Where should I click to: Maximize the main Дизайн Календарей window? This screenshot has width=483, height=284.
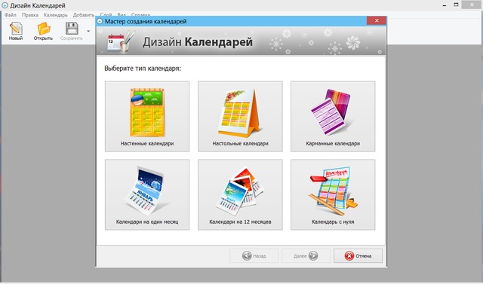pyautogui.click(x=456, y=5)
